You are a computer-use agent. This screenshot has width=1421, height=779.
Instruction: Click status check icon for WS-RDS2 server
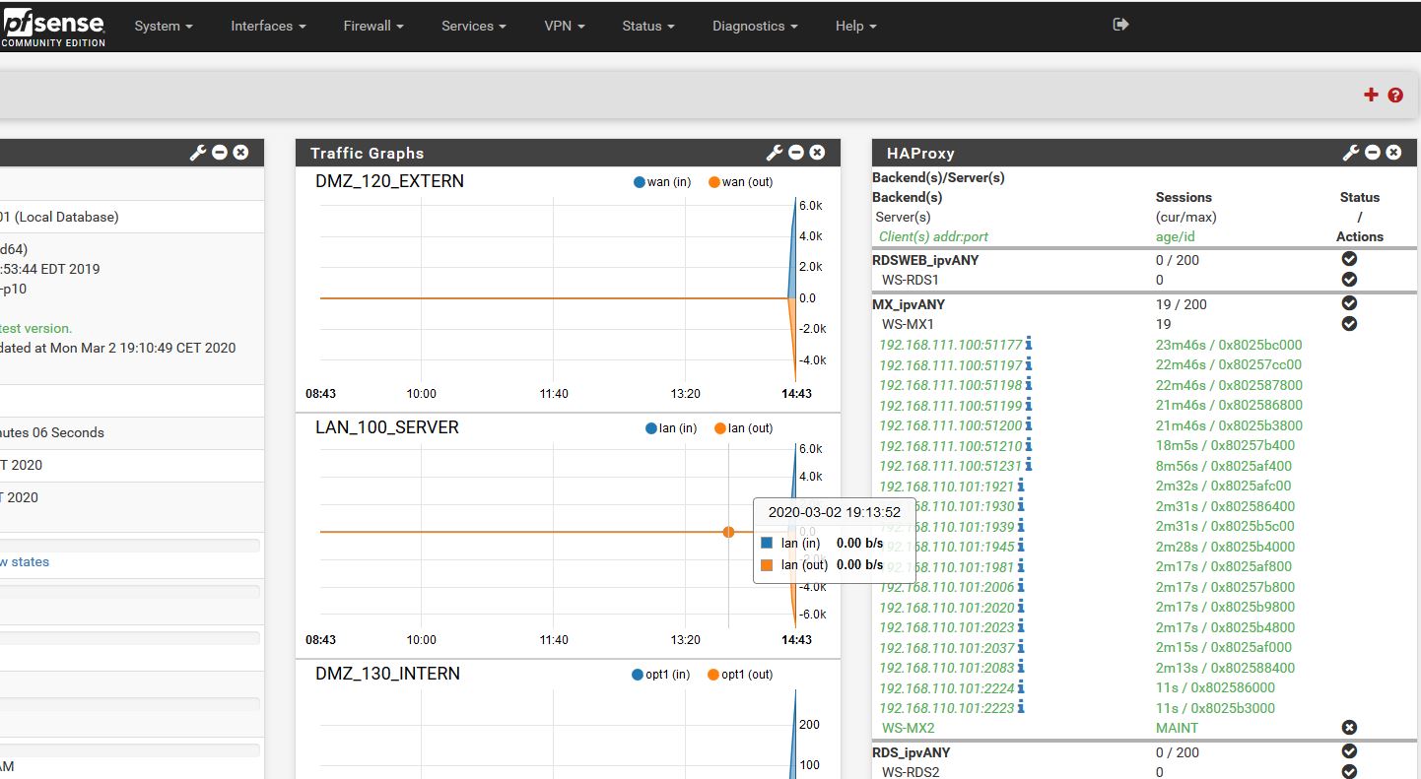point(1349,772)
